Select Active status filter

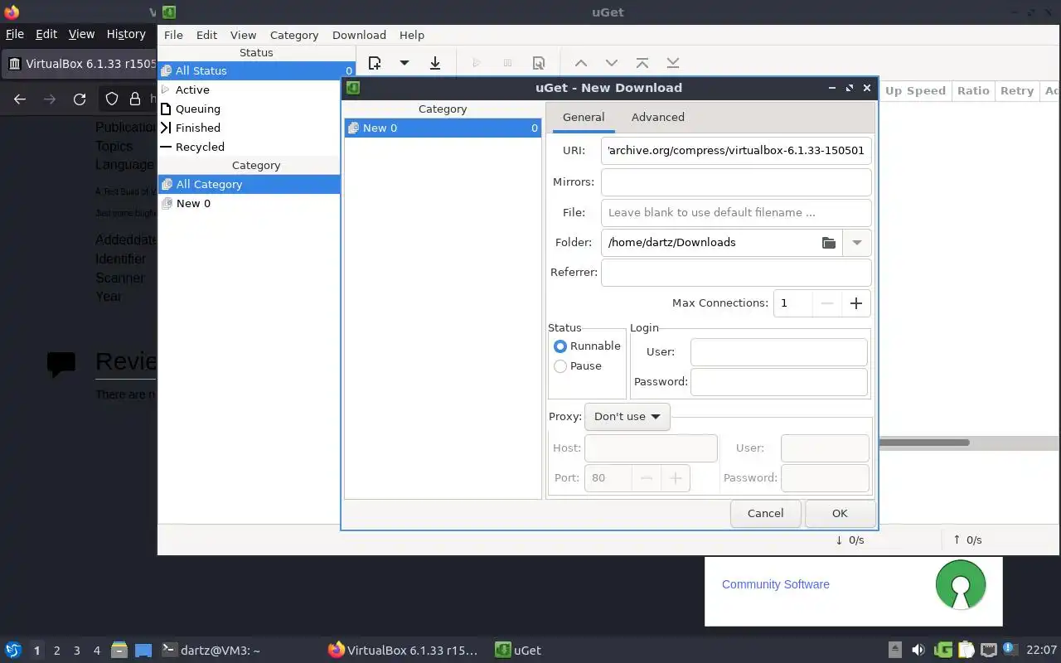tap(257, 90)
